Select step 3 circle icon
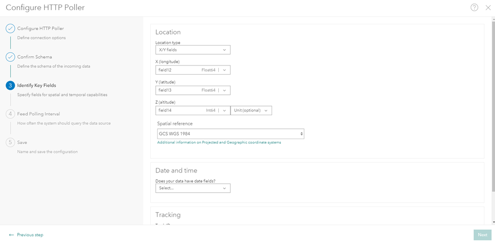 click(10, 85)
